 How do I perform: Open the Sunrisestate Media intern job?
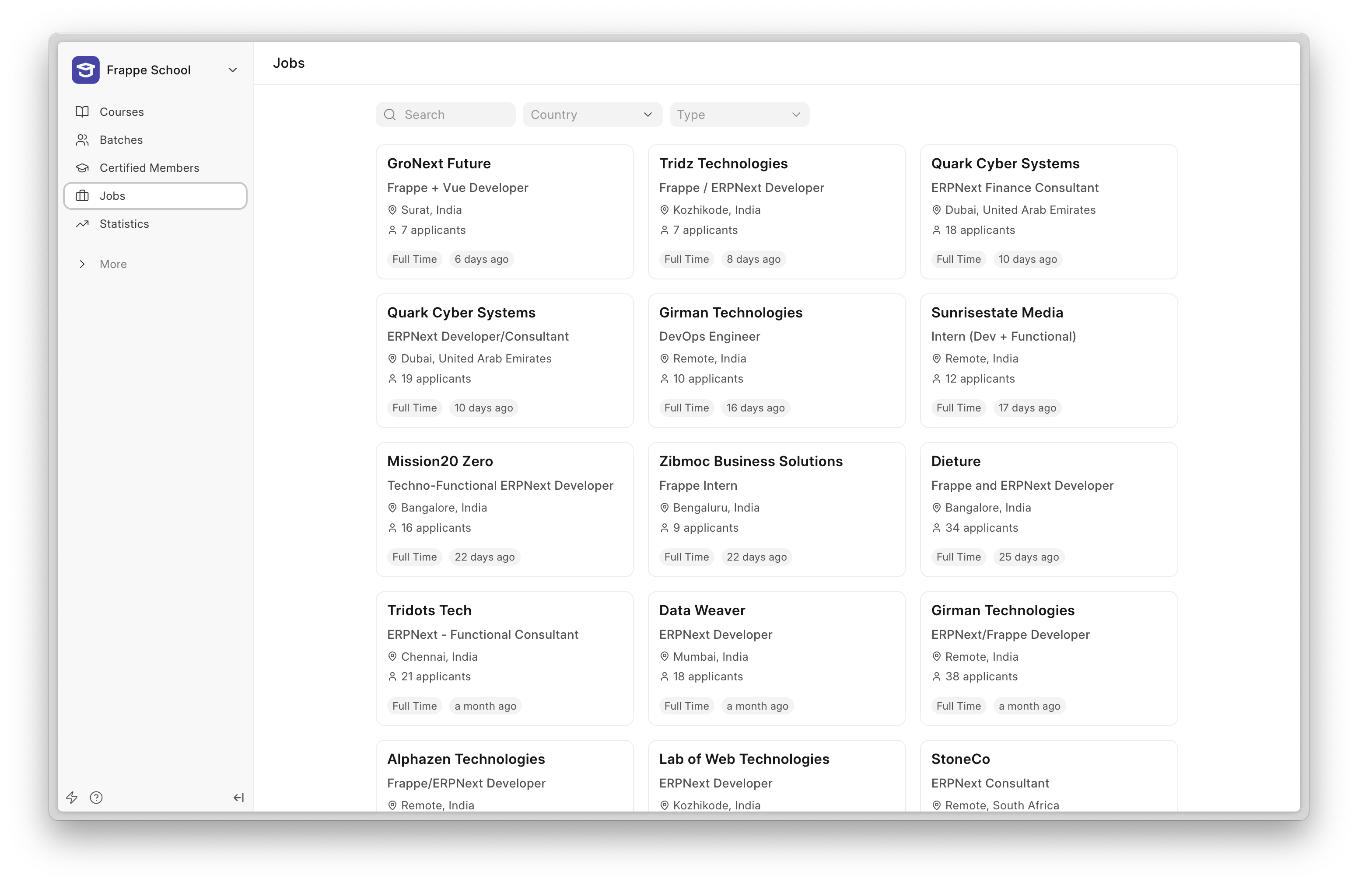[1049, 360]
